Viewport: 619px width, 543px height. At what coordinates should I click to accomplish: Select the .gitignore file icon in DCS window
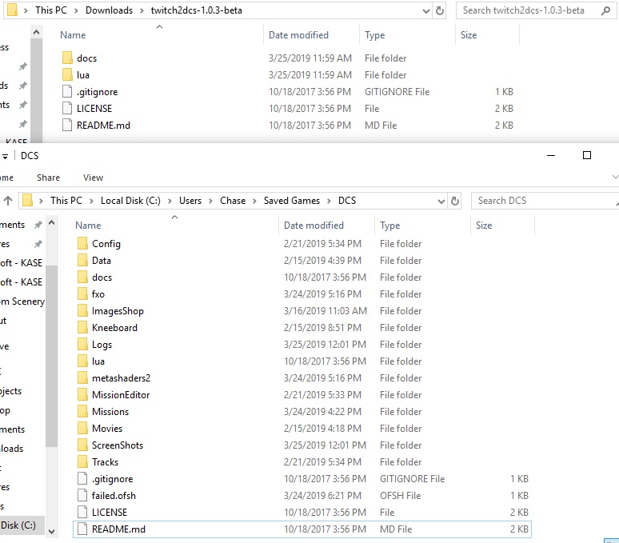pyautogui.click(x=82, y=479)
